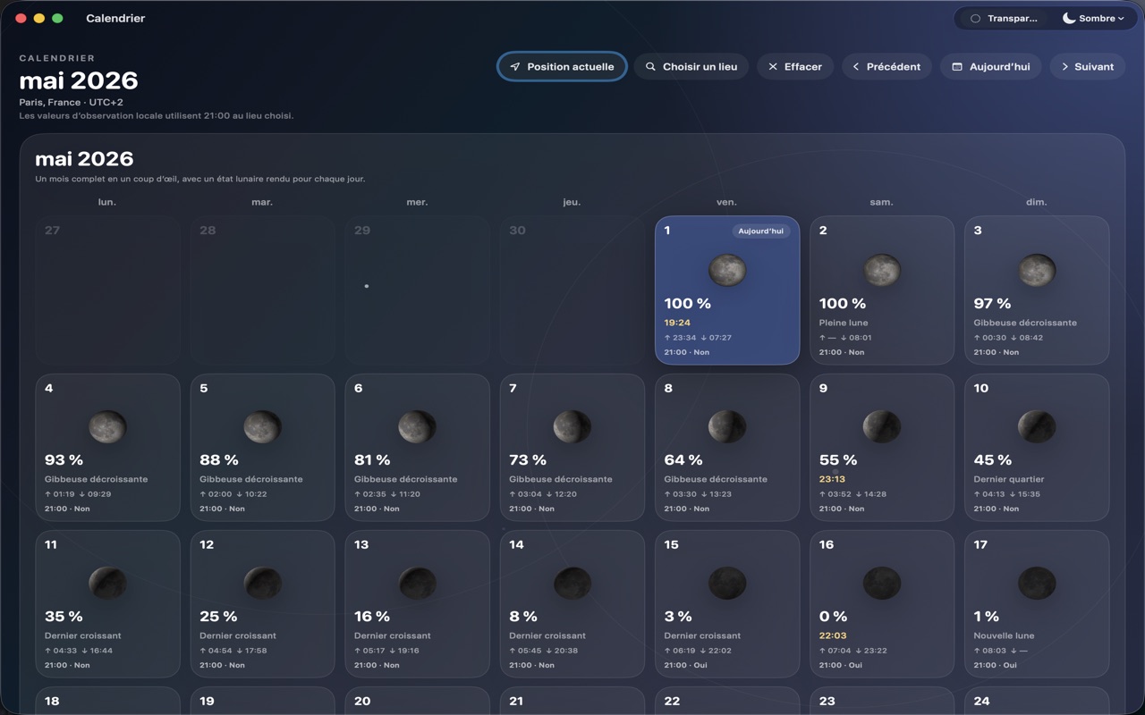
Task: Jump to today with Aujourd'hui toolbar button
Action: [x=990, y=67]
